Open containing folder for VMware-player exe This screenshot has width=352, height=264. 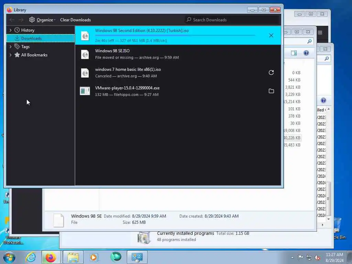271,91
